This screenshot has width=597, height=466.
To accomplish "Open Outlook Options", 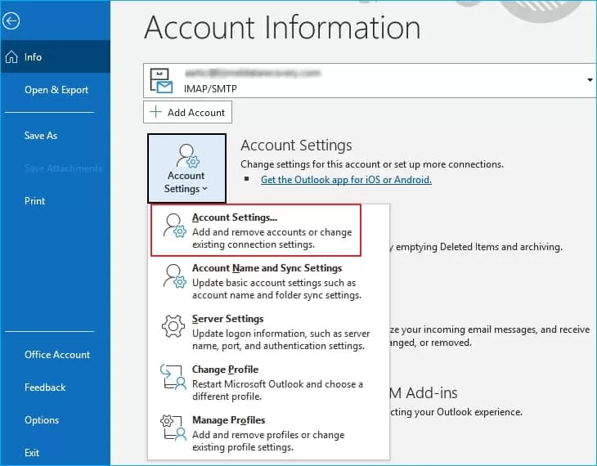I will coord(42,420).
